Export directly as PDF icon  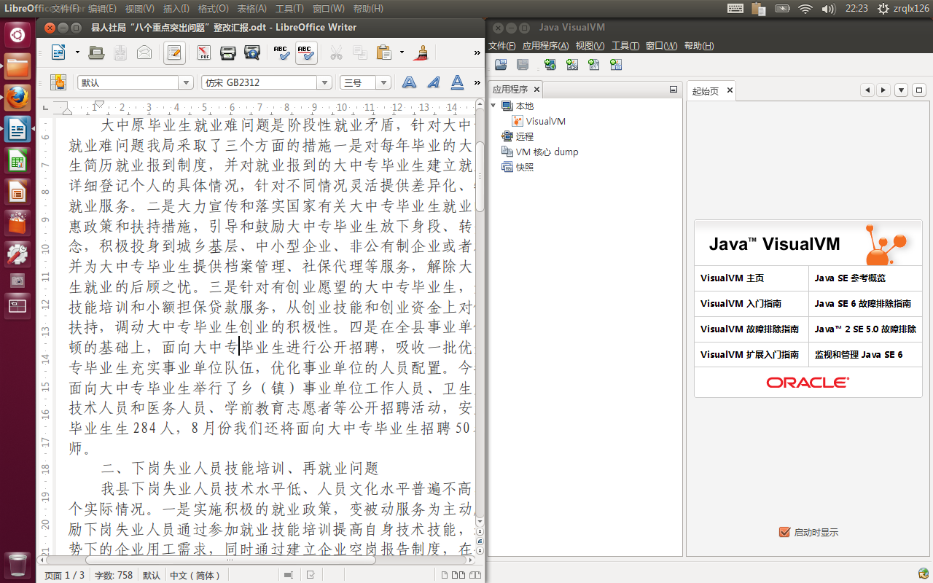[203, 52]
